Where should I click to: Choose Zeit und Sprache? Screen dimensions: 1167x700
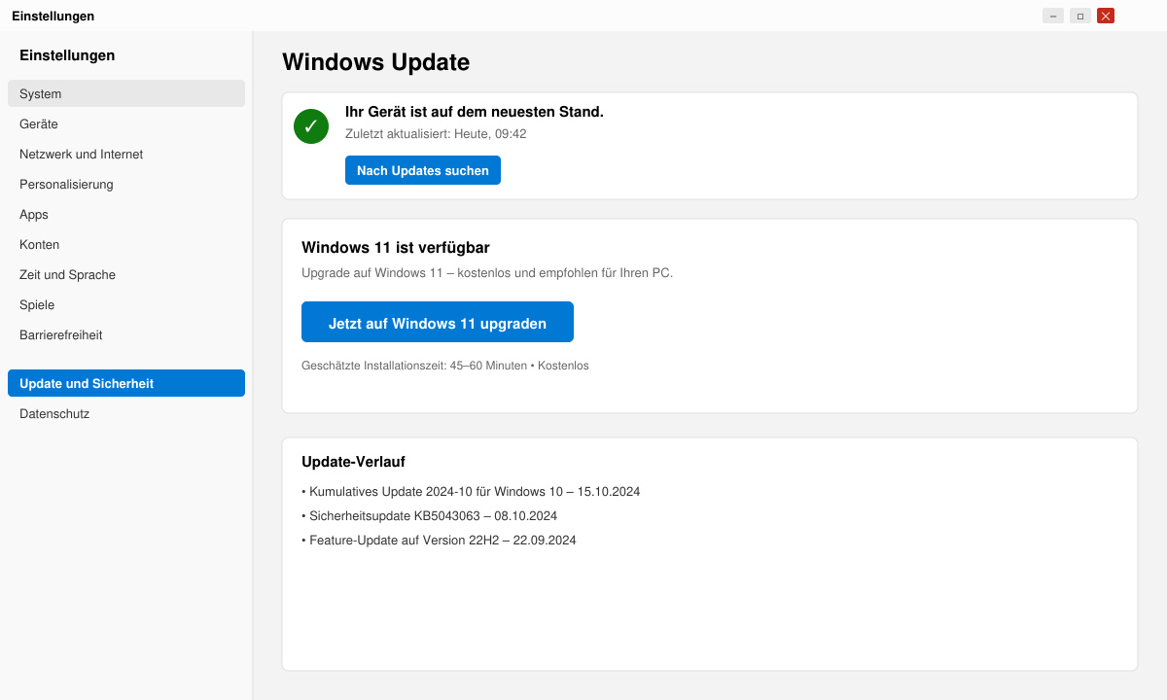click(x=126, y=274)
